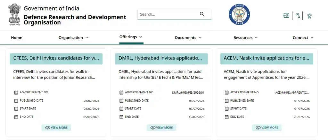
Task: Click CFEES start date 03/07/2026
Action: (91, 109)
